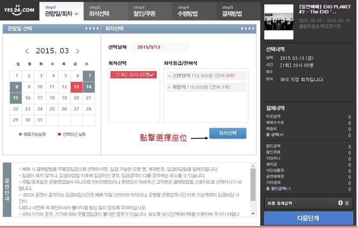Go to next month arrow
Viewport: 358px width, 228px height.
point(78,51)
